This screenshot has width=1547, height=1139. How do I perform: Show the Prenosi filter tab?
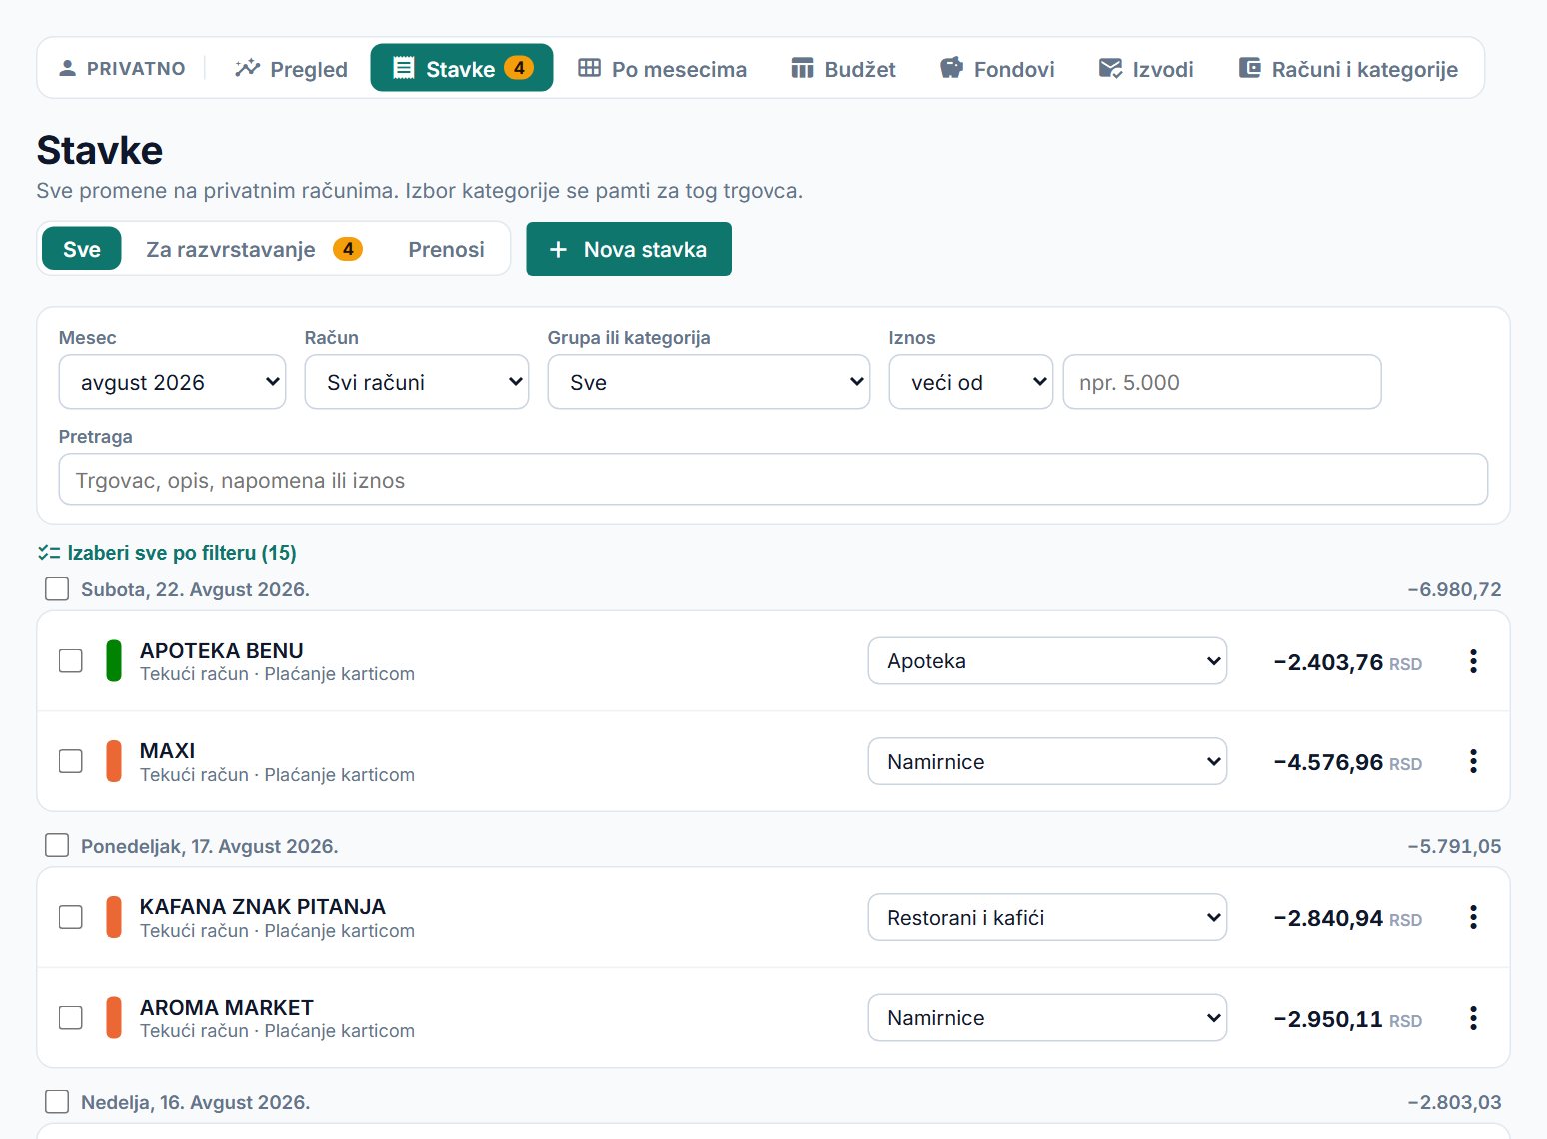[x=446, y=249]
